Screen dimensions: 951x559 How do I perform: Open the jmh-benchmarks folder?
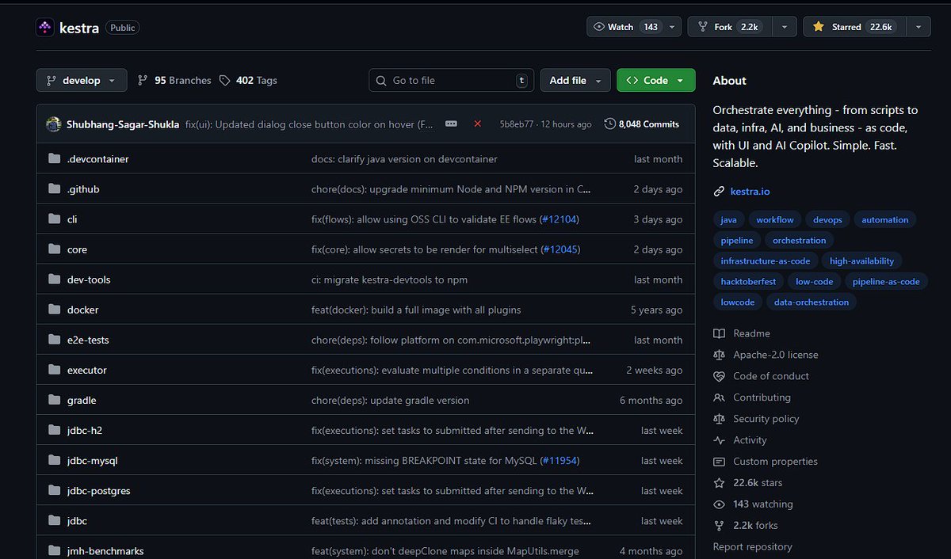(105, 551)
